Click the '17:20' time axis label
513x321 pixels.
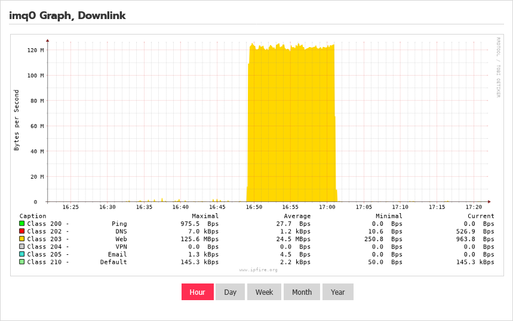click(474, 207)
